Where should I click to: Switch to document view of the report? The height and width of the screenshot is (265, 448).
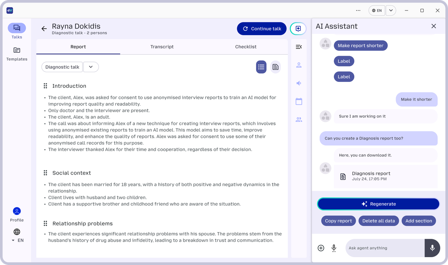(x=276, y=67)
